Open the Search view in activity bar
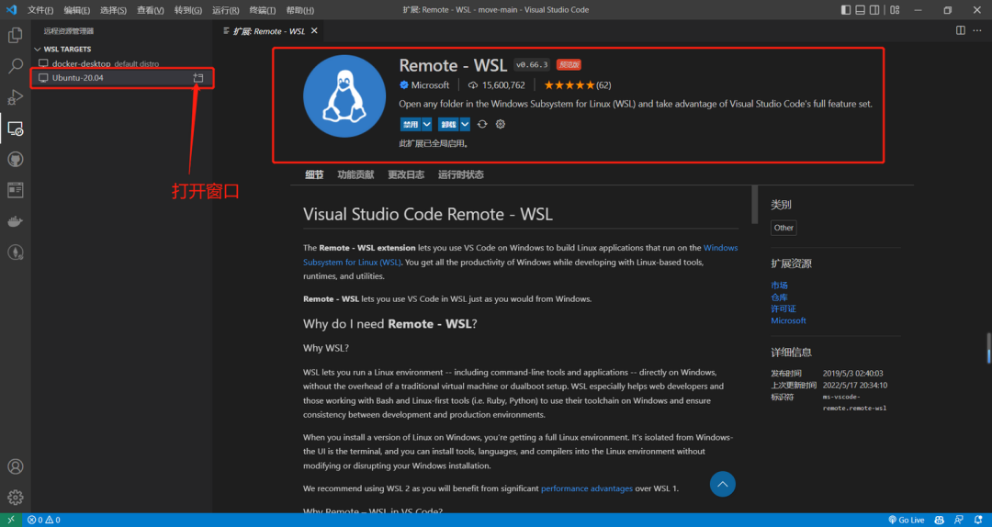This screenshot has height=527, width=992. click(x=16, y=66)
